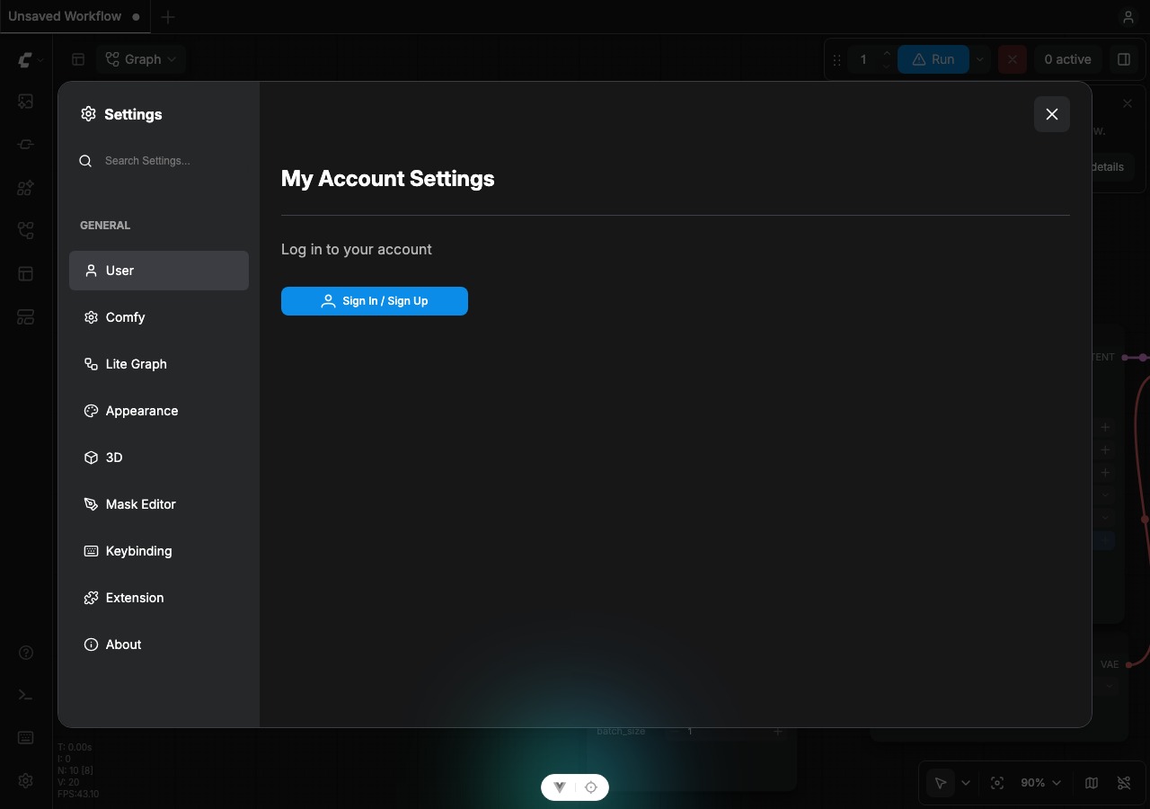Toggle the console terminal icon

pyautogui.click(x=26, y=695)
